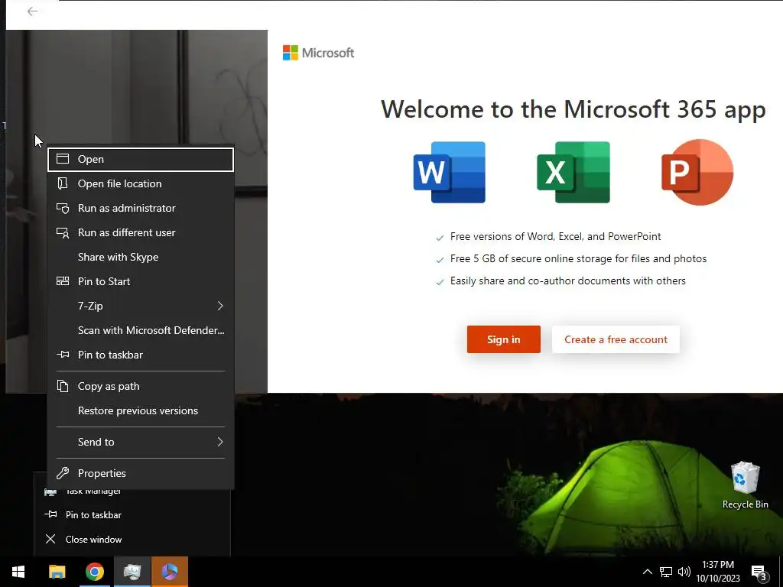Choose Copy as path

click(141, 386)
